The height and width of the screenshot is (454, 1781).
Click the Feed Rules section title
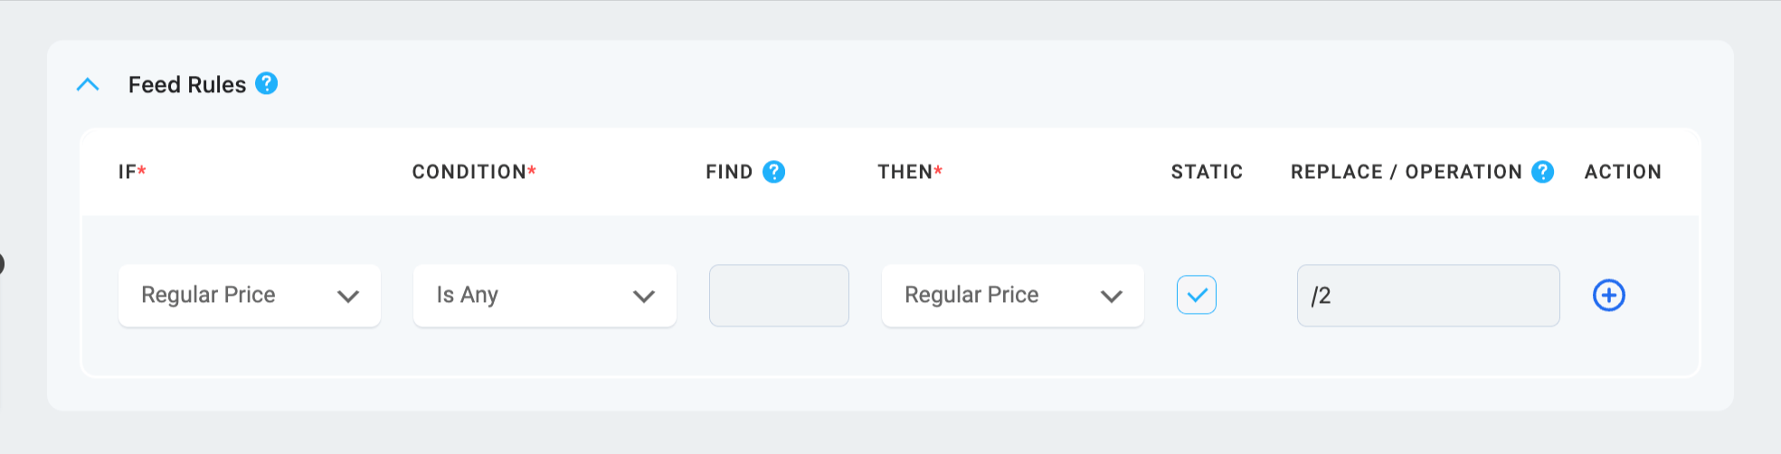[187, 84]
